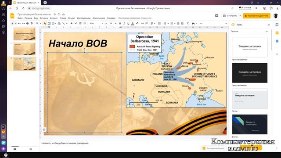Open the Google Slides home logo
This screenshot has height=158, width=281.
pyautogui.click(x=12, y=16)
